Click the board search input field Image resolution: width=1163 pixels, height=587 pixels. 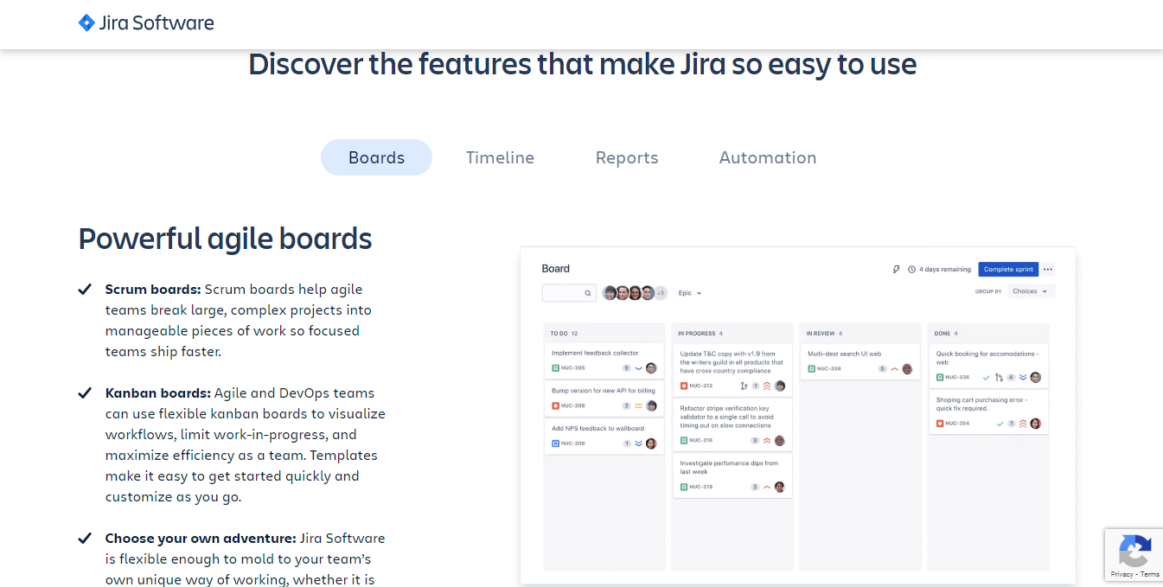point(569,293)
